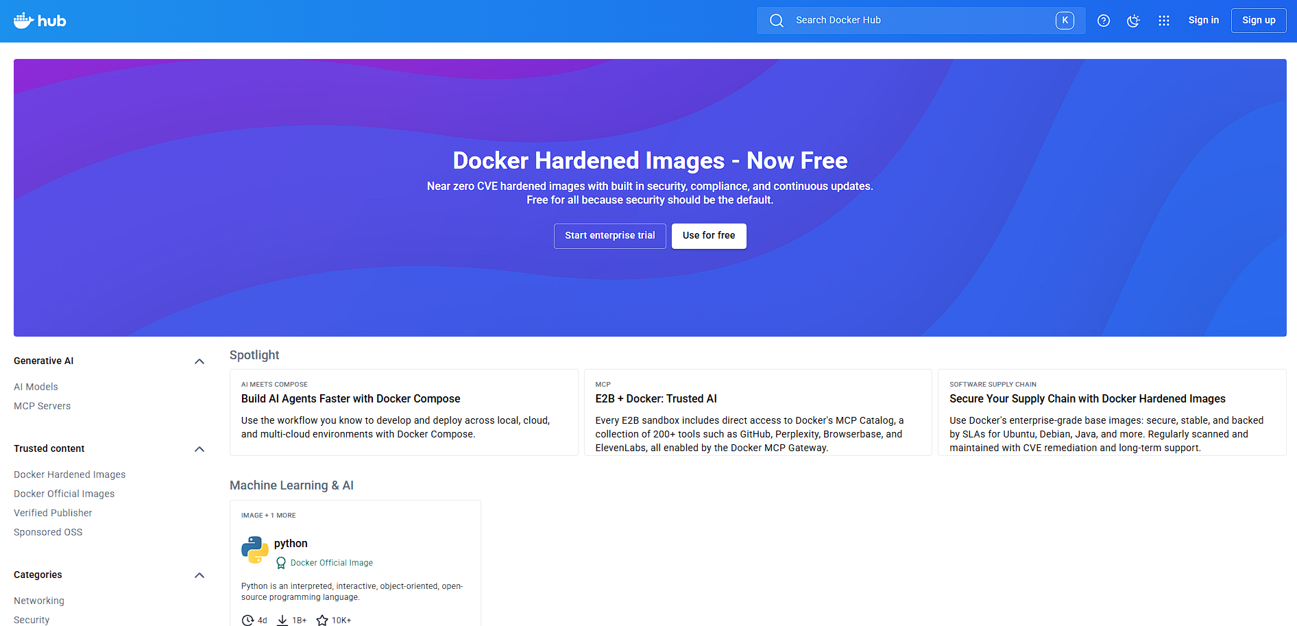
Task: Open Docker Official Images sidebar link
Action: click(x=64, y=494)
